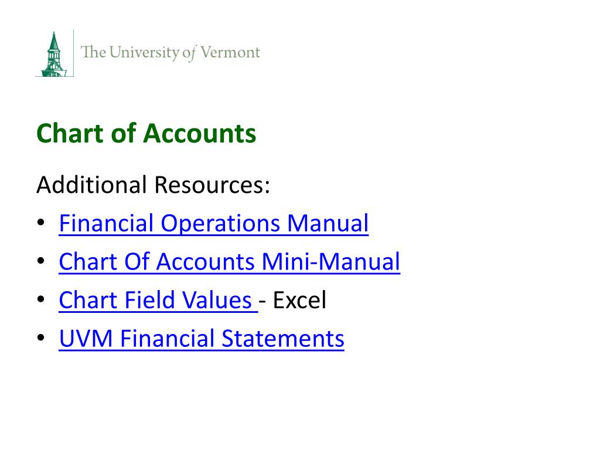Click the italic 'of' in the header wordmark

tap(189, 53)
